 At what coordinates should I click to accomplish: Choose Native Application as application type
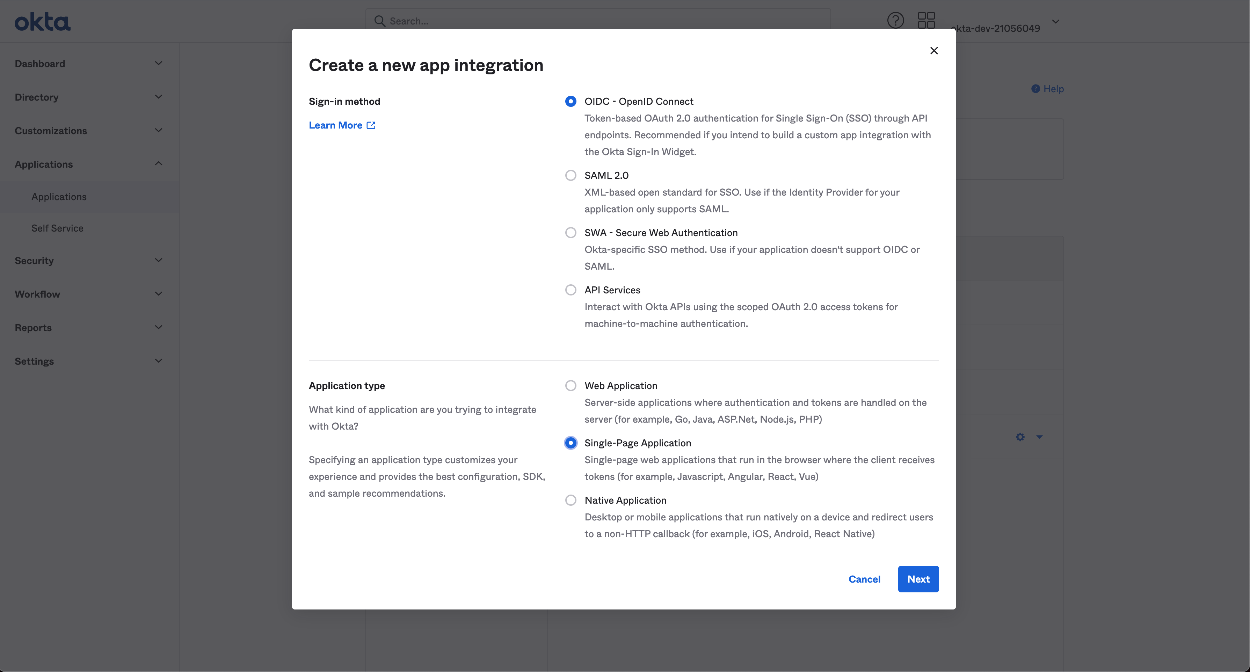pyautogui.click(x=571, y=500)
